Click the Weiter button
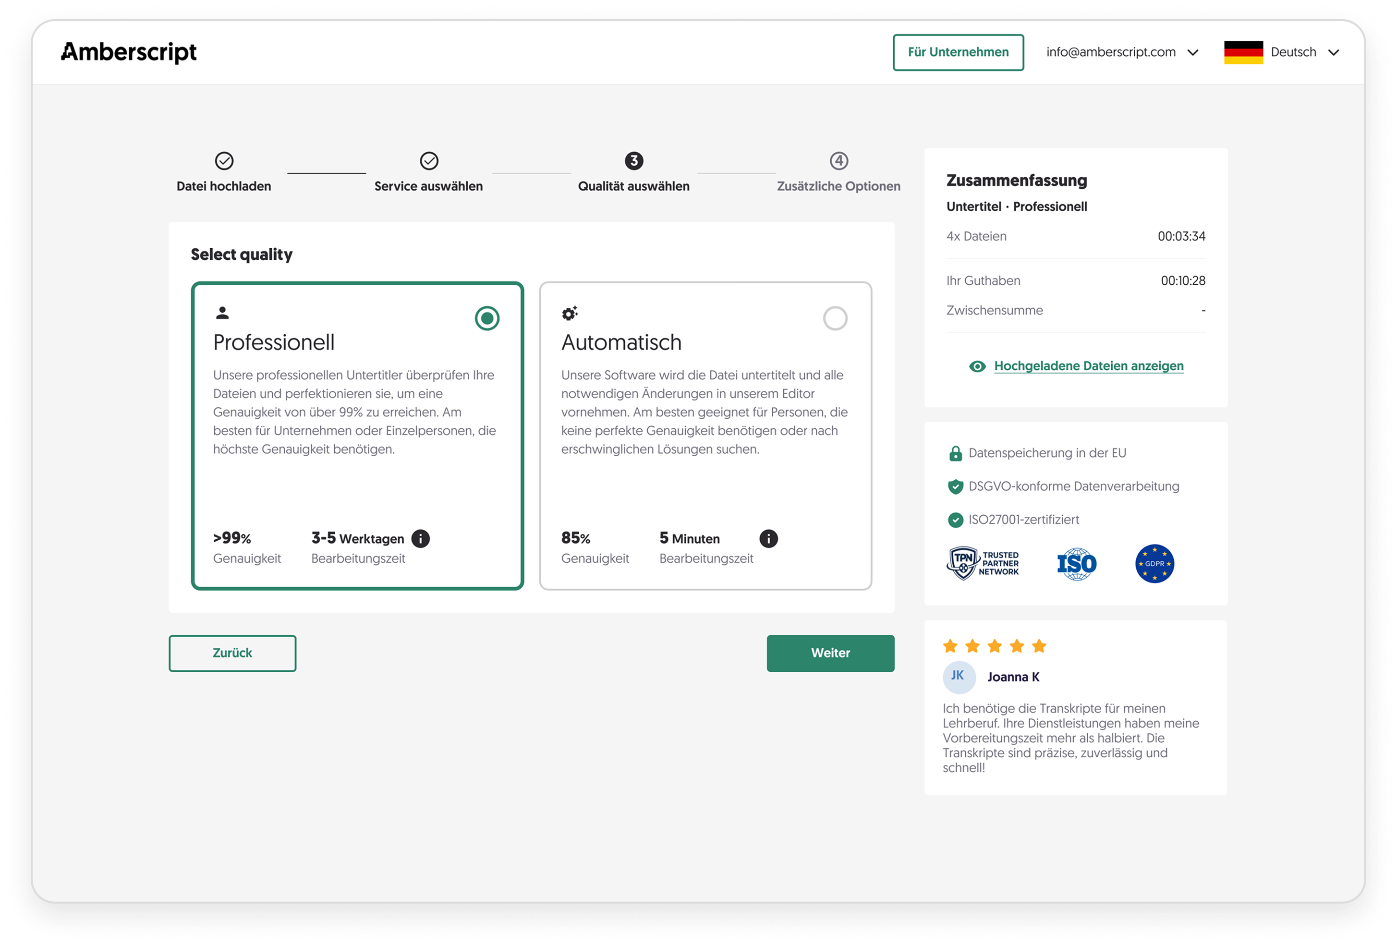Screen dimensions: 1397x946 (829, 653)
